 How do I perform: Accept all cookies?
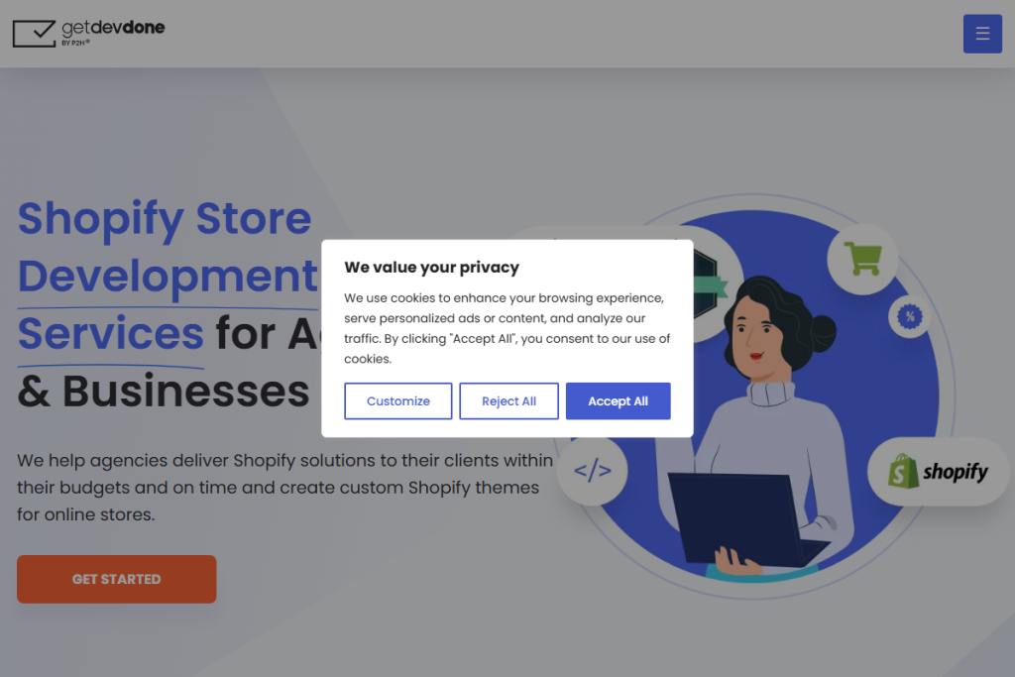pyautogui.click(x=619, y=401)
